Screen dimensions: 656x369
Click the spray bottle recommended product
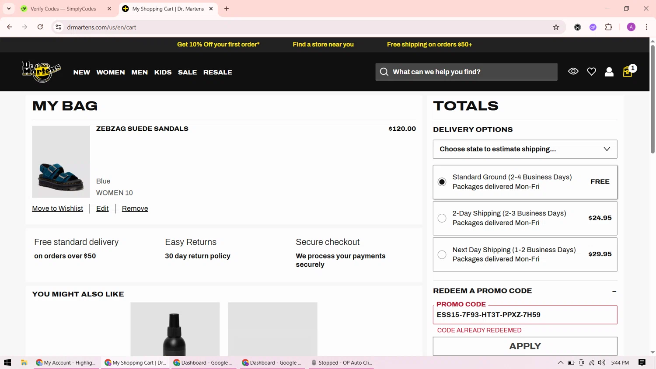(175, 329)
